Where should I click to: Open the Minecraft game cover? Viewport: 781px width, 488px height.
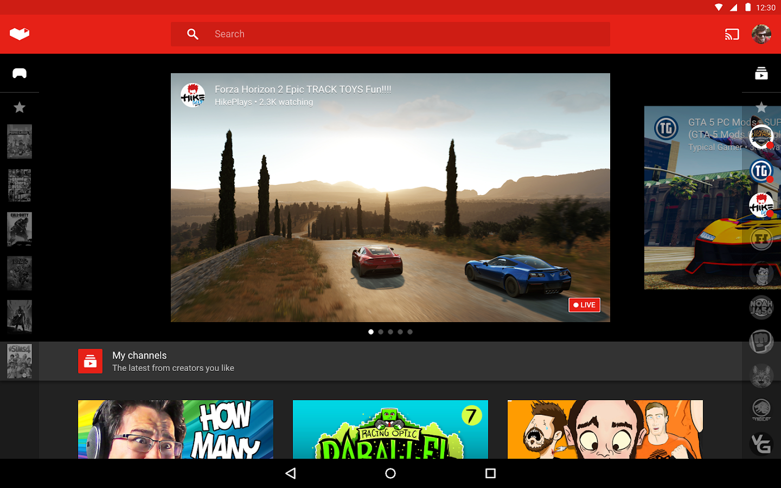20,142
